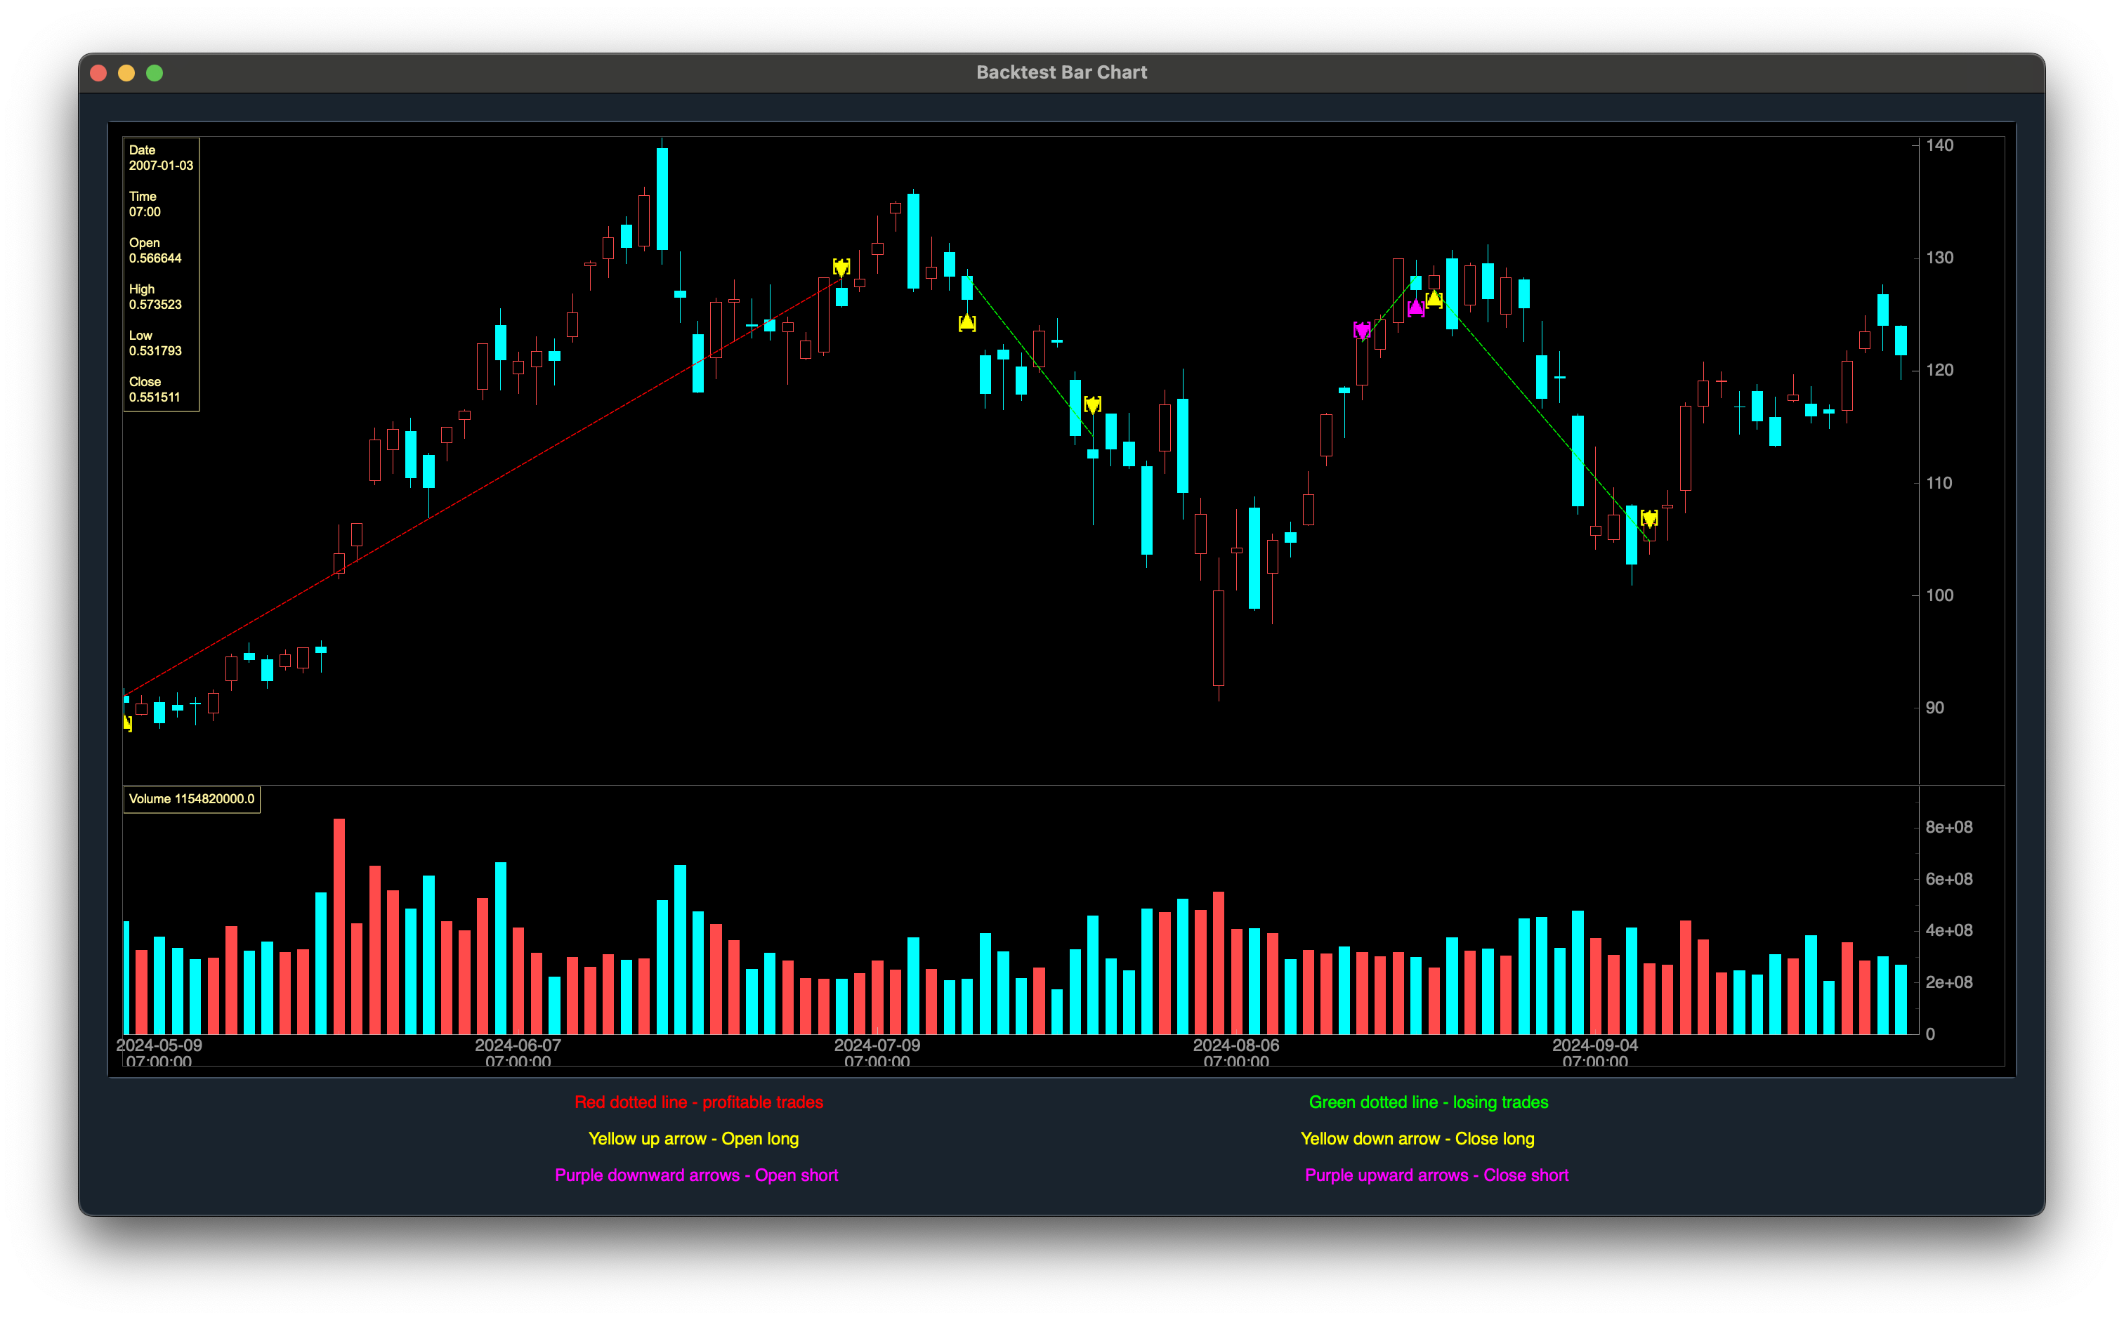
Task: Click 'Red dotted line - profitable trades' legend
Action: tap(699, 1102)
